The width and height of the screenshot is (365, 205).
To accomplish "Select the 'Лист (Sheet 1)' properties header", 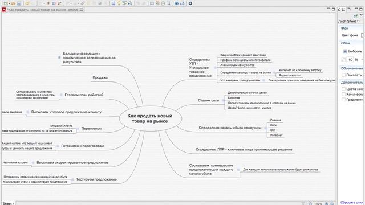I will pyautogui.click(x=349, y=22).
